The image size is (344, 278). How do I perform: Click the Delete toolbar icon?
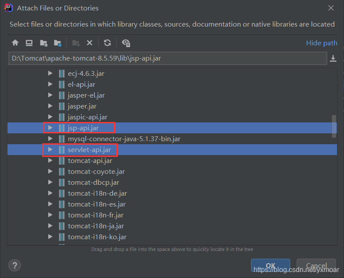(90, 43)
